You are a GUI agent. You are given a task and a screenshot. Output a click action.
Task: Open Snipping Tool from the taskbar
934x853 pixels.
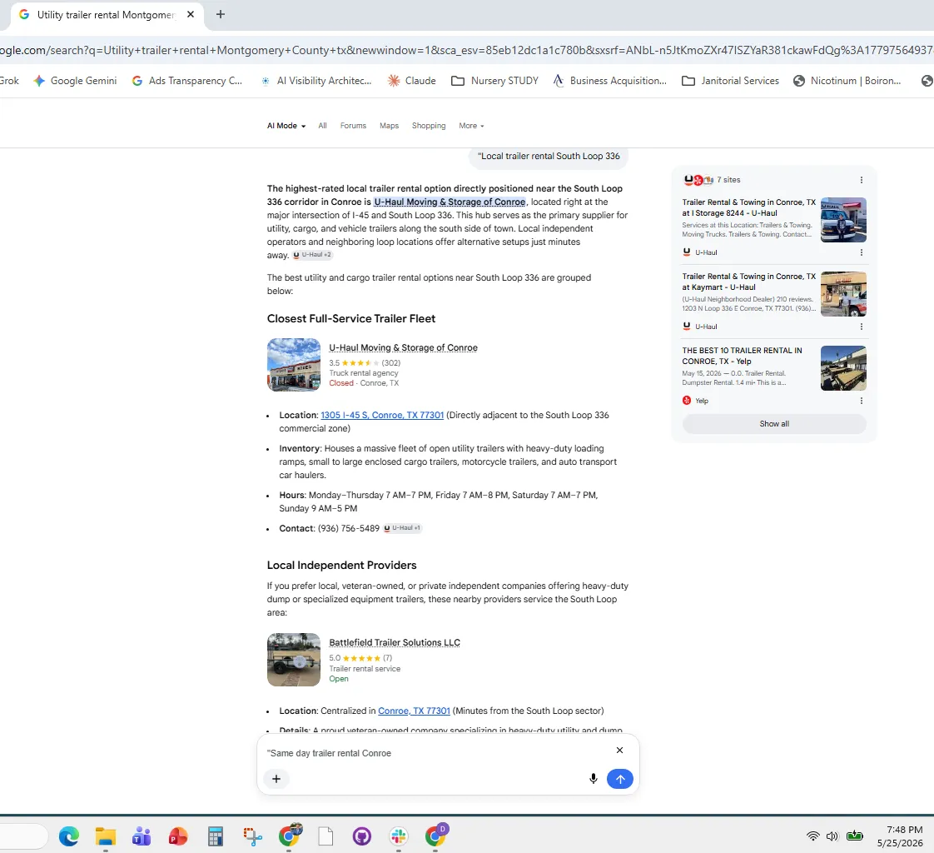tap(252, 837)
